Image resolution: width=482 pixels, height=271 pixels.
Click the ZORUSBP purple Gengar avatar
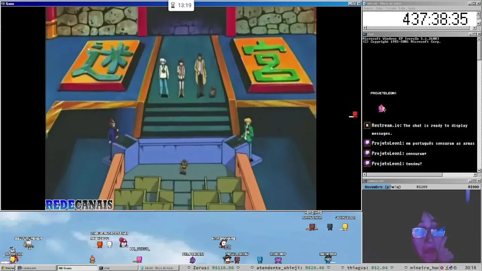(278, 260)
